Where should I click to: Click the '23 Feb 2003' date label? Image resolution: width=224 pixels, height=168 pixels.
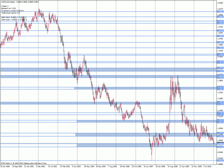coord(65,167)
